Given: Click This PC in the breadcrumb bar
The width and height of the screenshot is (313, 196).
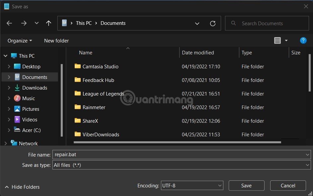Looking at the screenshot, I should coord(84,23).
